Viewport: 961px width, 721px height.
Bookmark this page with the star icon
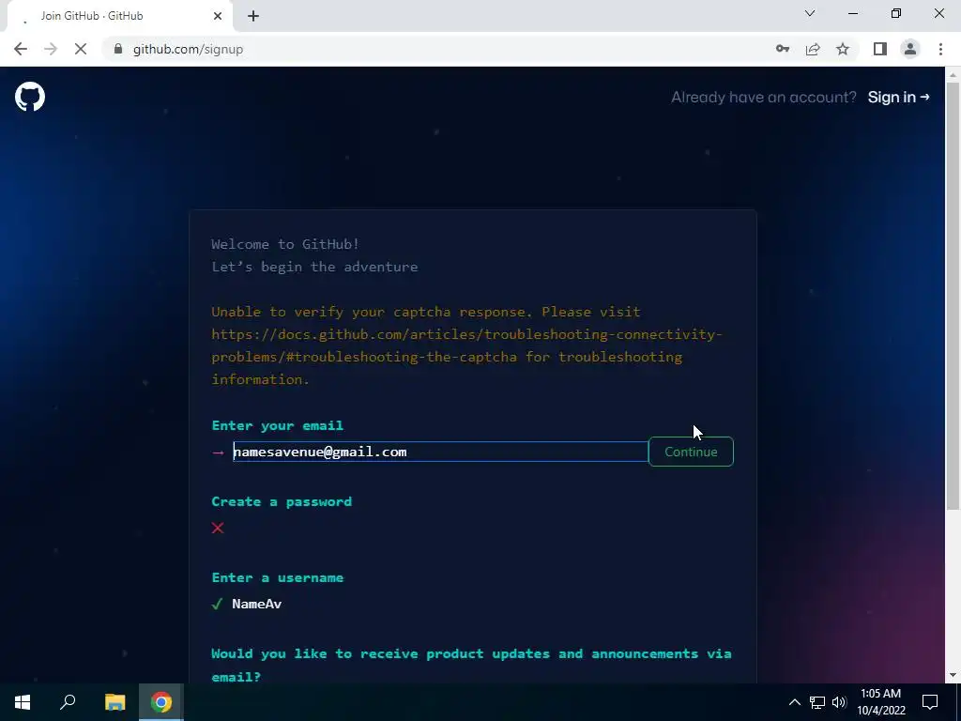pyautogui.click(x=843, y=49)
